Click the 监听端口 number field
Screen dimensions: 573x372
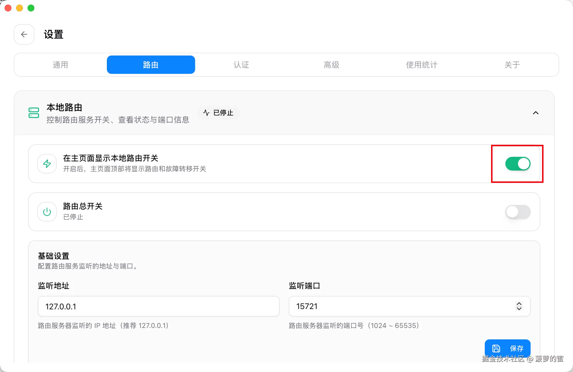(401, 306)
